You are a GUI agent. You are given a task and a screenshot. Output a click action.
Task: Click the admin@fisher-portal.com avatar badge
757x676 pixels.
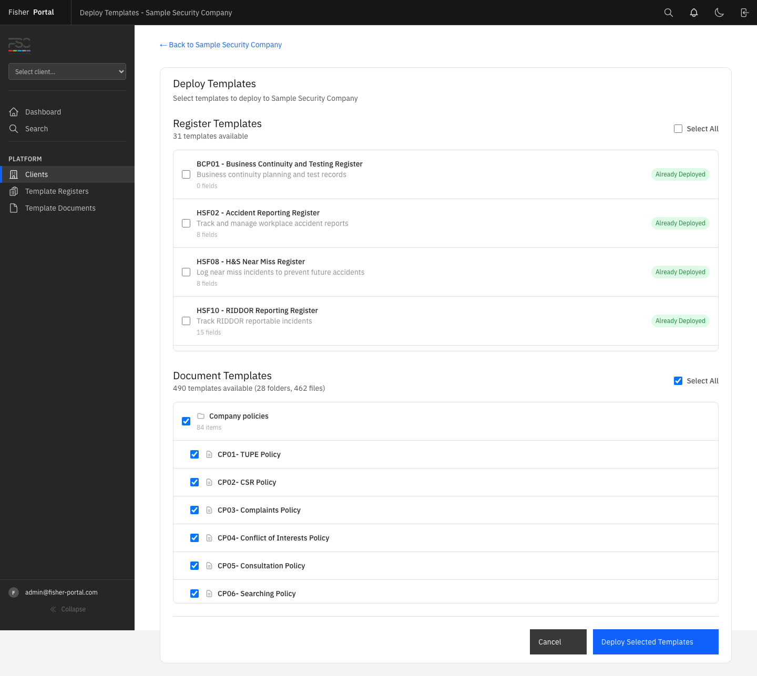(x=14, y=592)
